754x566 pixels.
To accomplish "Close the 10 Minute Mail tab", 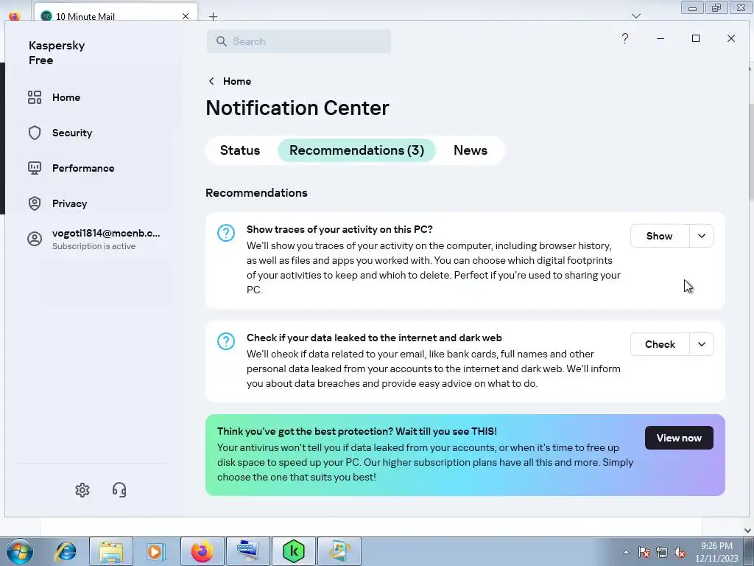I will 186,16.
